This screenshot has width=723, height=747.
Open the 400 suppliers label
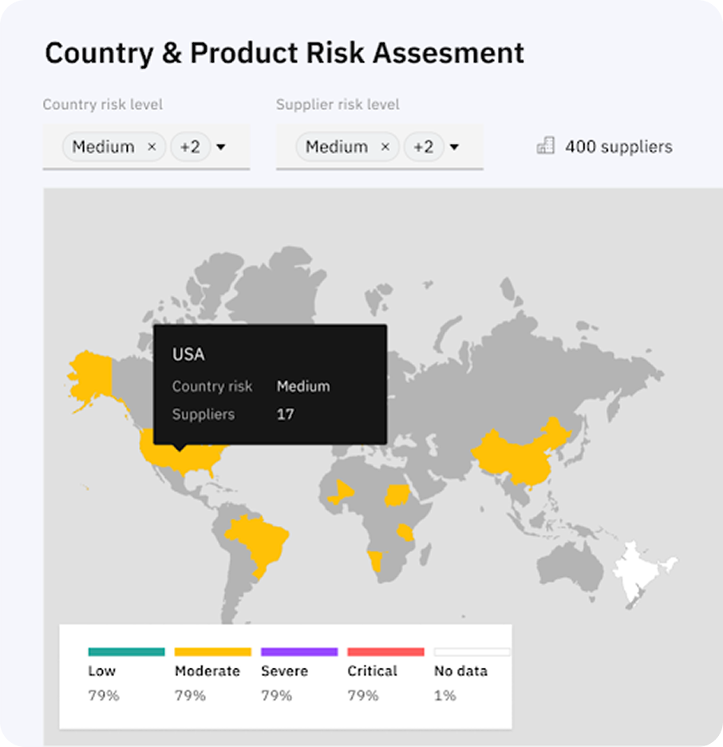[x=618, y=147]
